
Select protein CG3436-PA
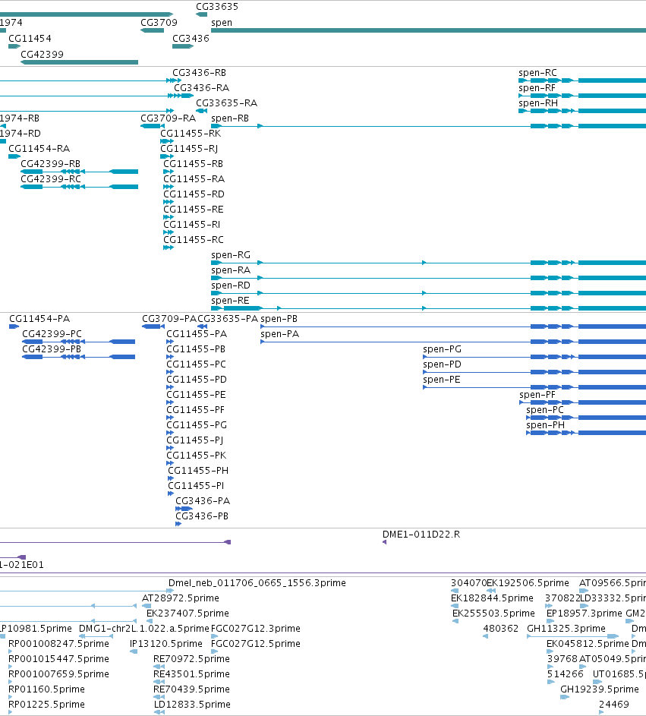click(x=184, y=509)
